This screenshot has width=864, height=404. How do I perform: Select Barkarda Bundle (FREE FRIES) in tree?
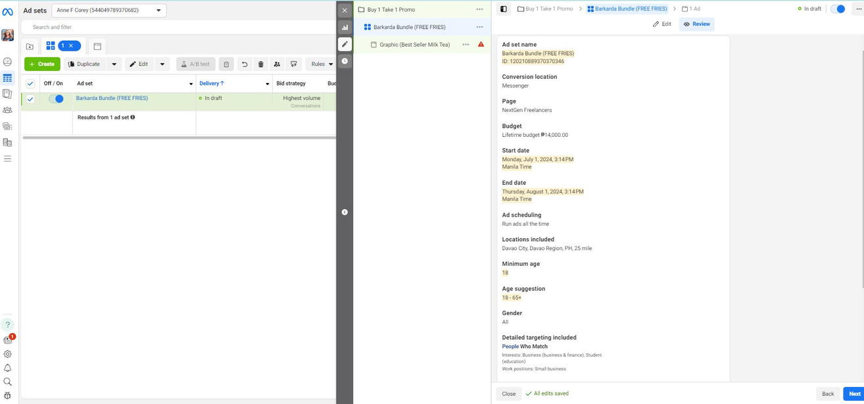pyautogui.click(x=409, y=27)
